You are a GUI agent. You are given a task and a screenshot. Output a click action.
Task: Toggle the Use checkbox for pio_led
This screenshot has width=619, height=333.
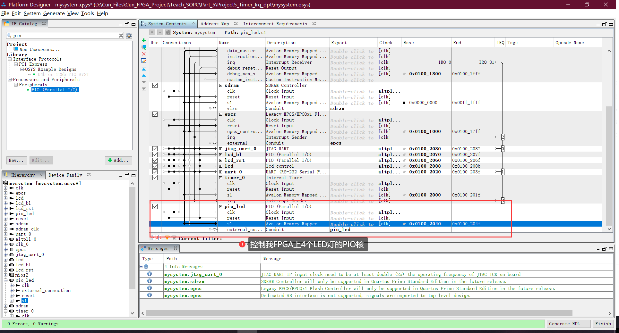pos(155,206)
